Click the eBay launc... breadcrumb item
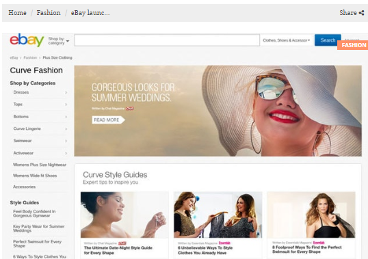 [90, 13]
